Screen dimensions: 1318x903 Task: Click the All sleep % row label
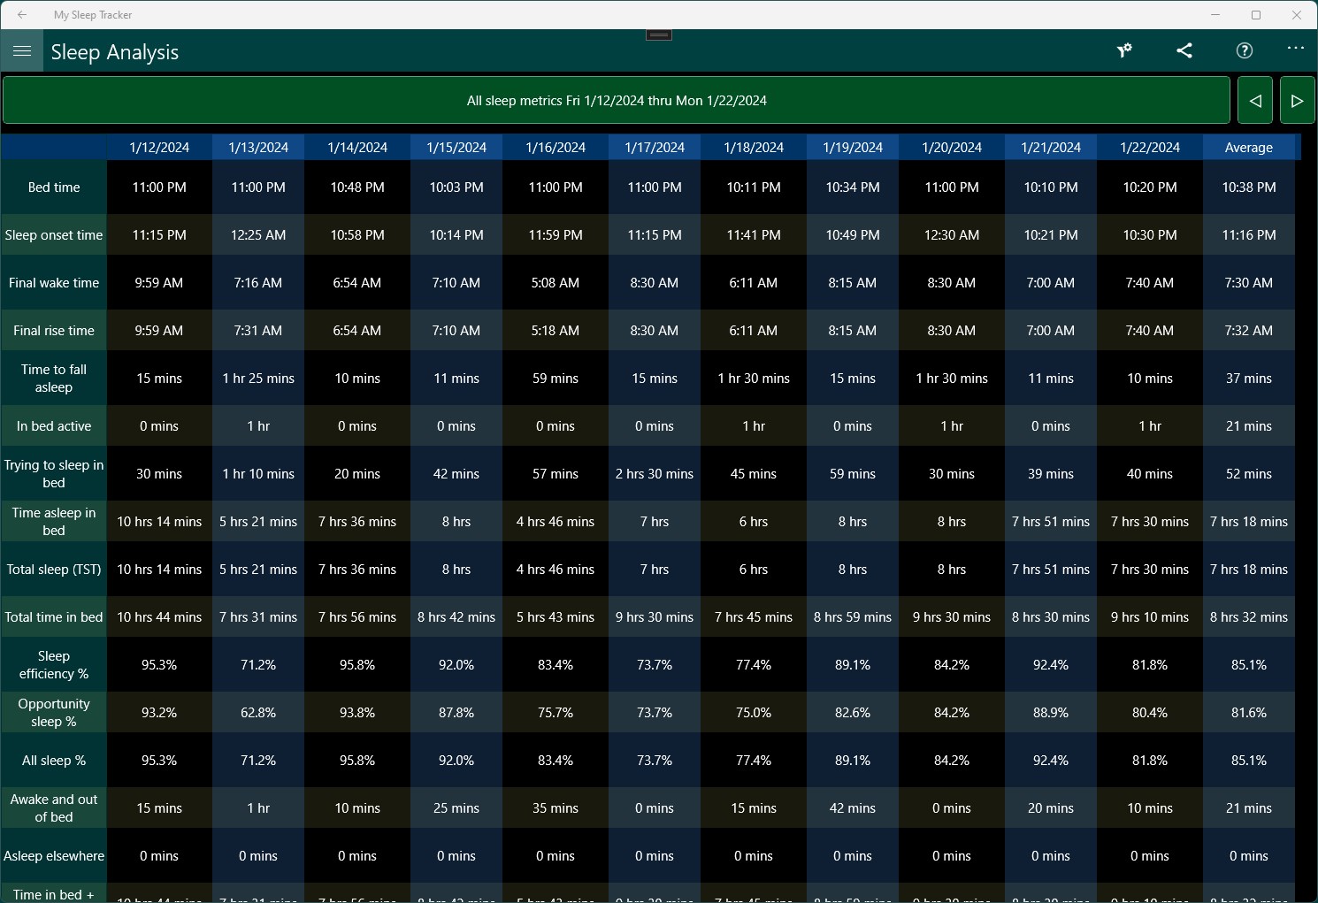click(x=54, y=761)
